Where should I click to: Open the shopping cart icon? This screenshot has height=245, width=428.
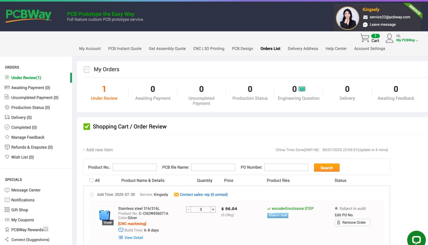coord(365,38)
